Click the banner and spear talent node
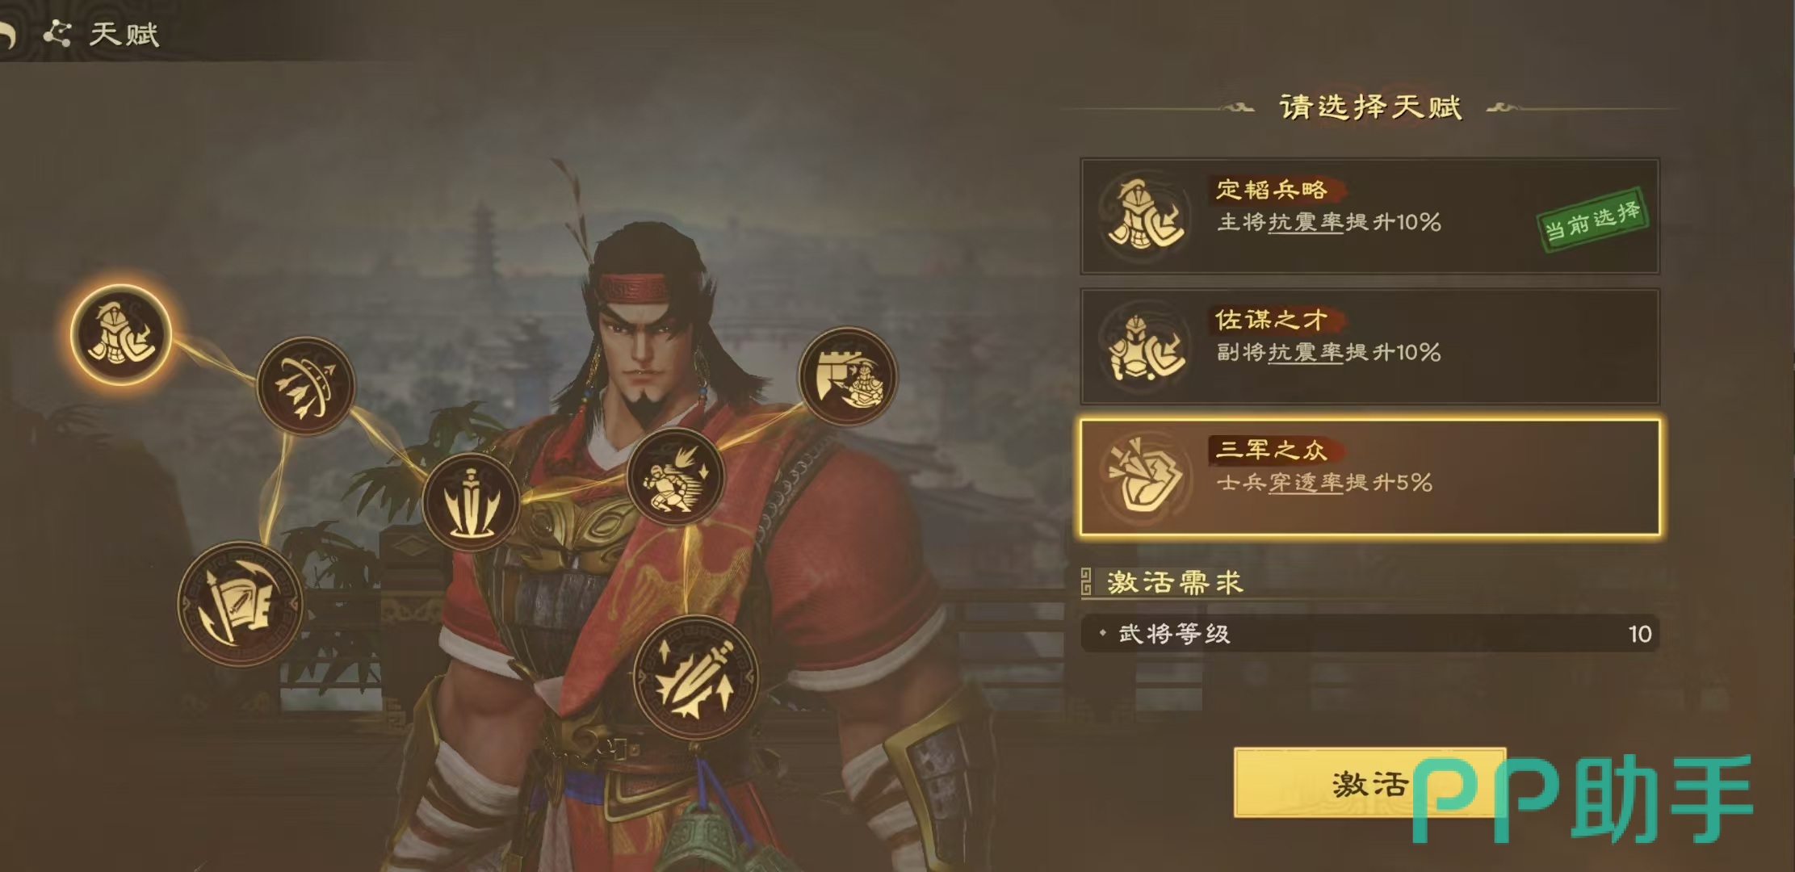This screenshot has height=872, width=1795. (240, 604)
